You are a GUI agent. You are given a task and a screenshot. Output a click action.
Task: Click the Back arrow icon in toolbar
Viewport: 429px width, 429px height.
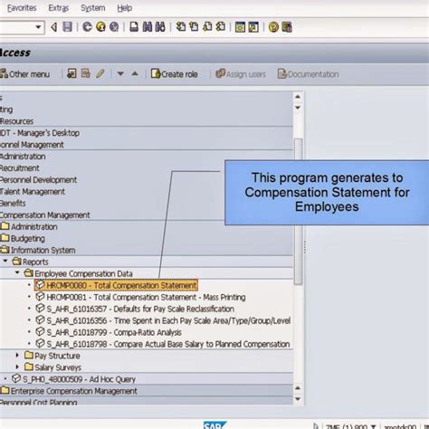(54, 27)
